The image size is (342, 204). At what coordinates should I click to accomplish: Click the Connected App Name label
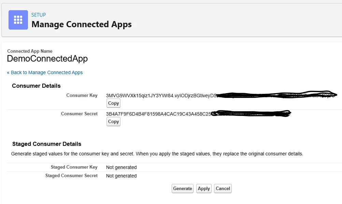(x=30, y=51)
